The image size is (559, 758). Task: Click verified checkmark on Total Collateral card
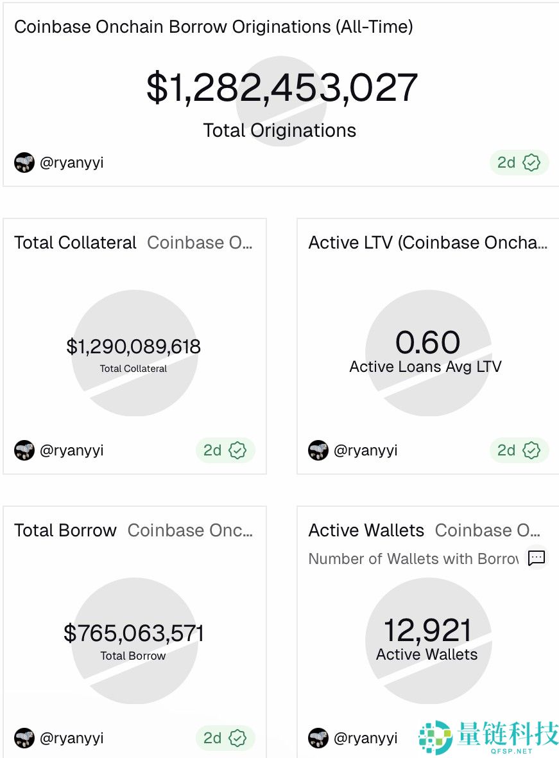[237, 450]
